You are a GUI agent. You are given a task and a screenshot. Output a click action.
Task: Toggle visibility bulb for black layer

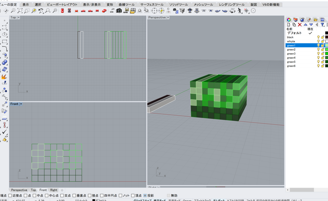(x=318, y=37)
